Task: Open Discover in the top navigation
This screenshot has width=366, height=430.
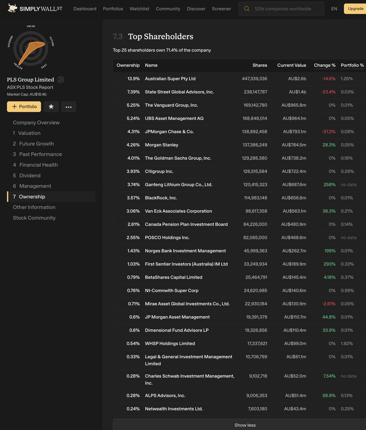Action: click(x=196, y=9)
